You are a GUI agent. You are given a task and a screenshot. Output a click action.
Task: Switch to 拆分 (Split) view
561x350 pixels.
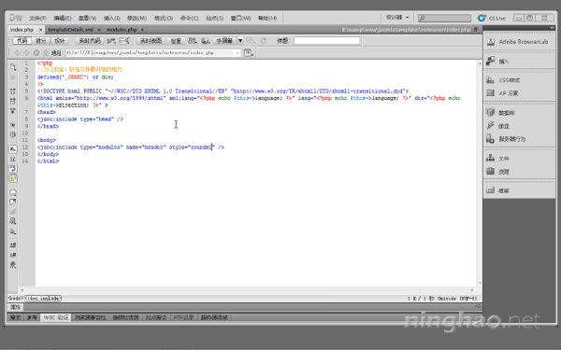[x=41, y=41]
